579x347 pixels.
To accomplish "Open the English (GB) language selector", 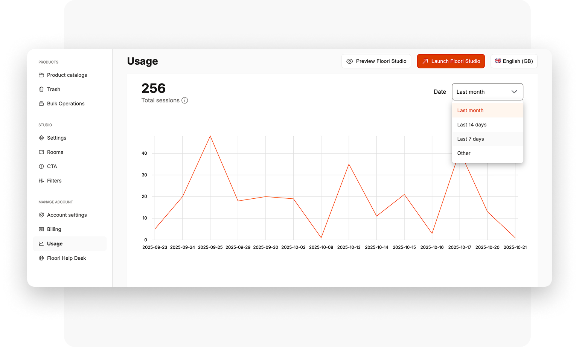I will point(514,61).
